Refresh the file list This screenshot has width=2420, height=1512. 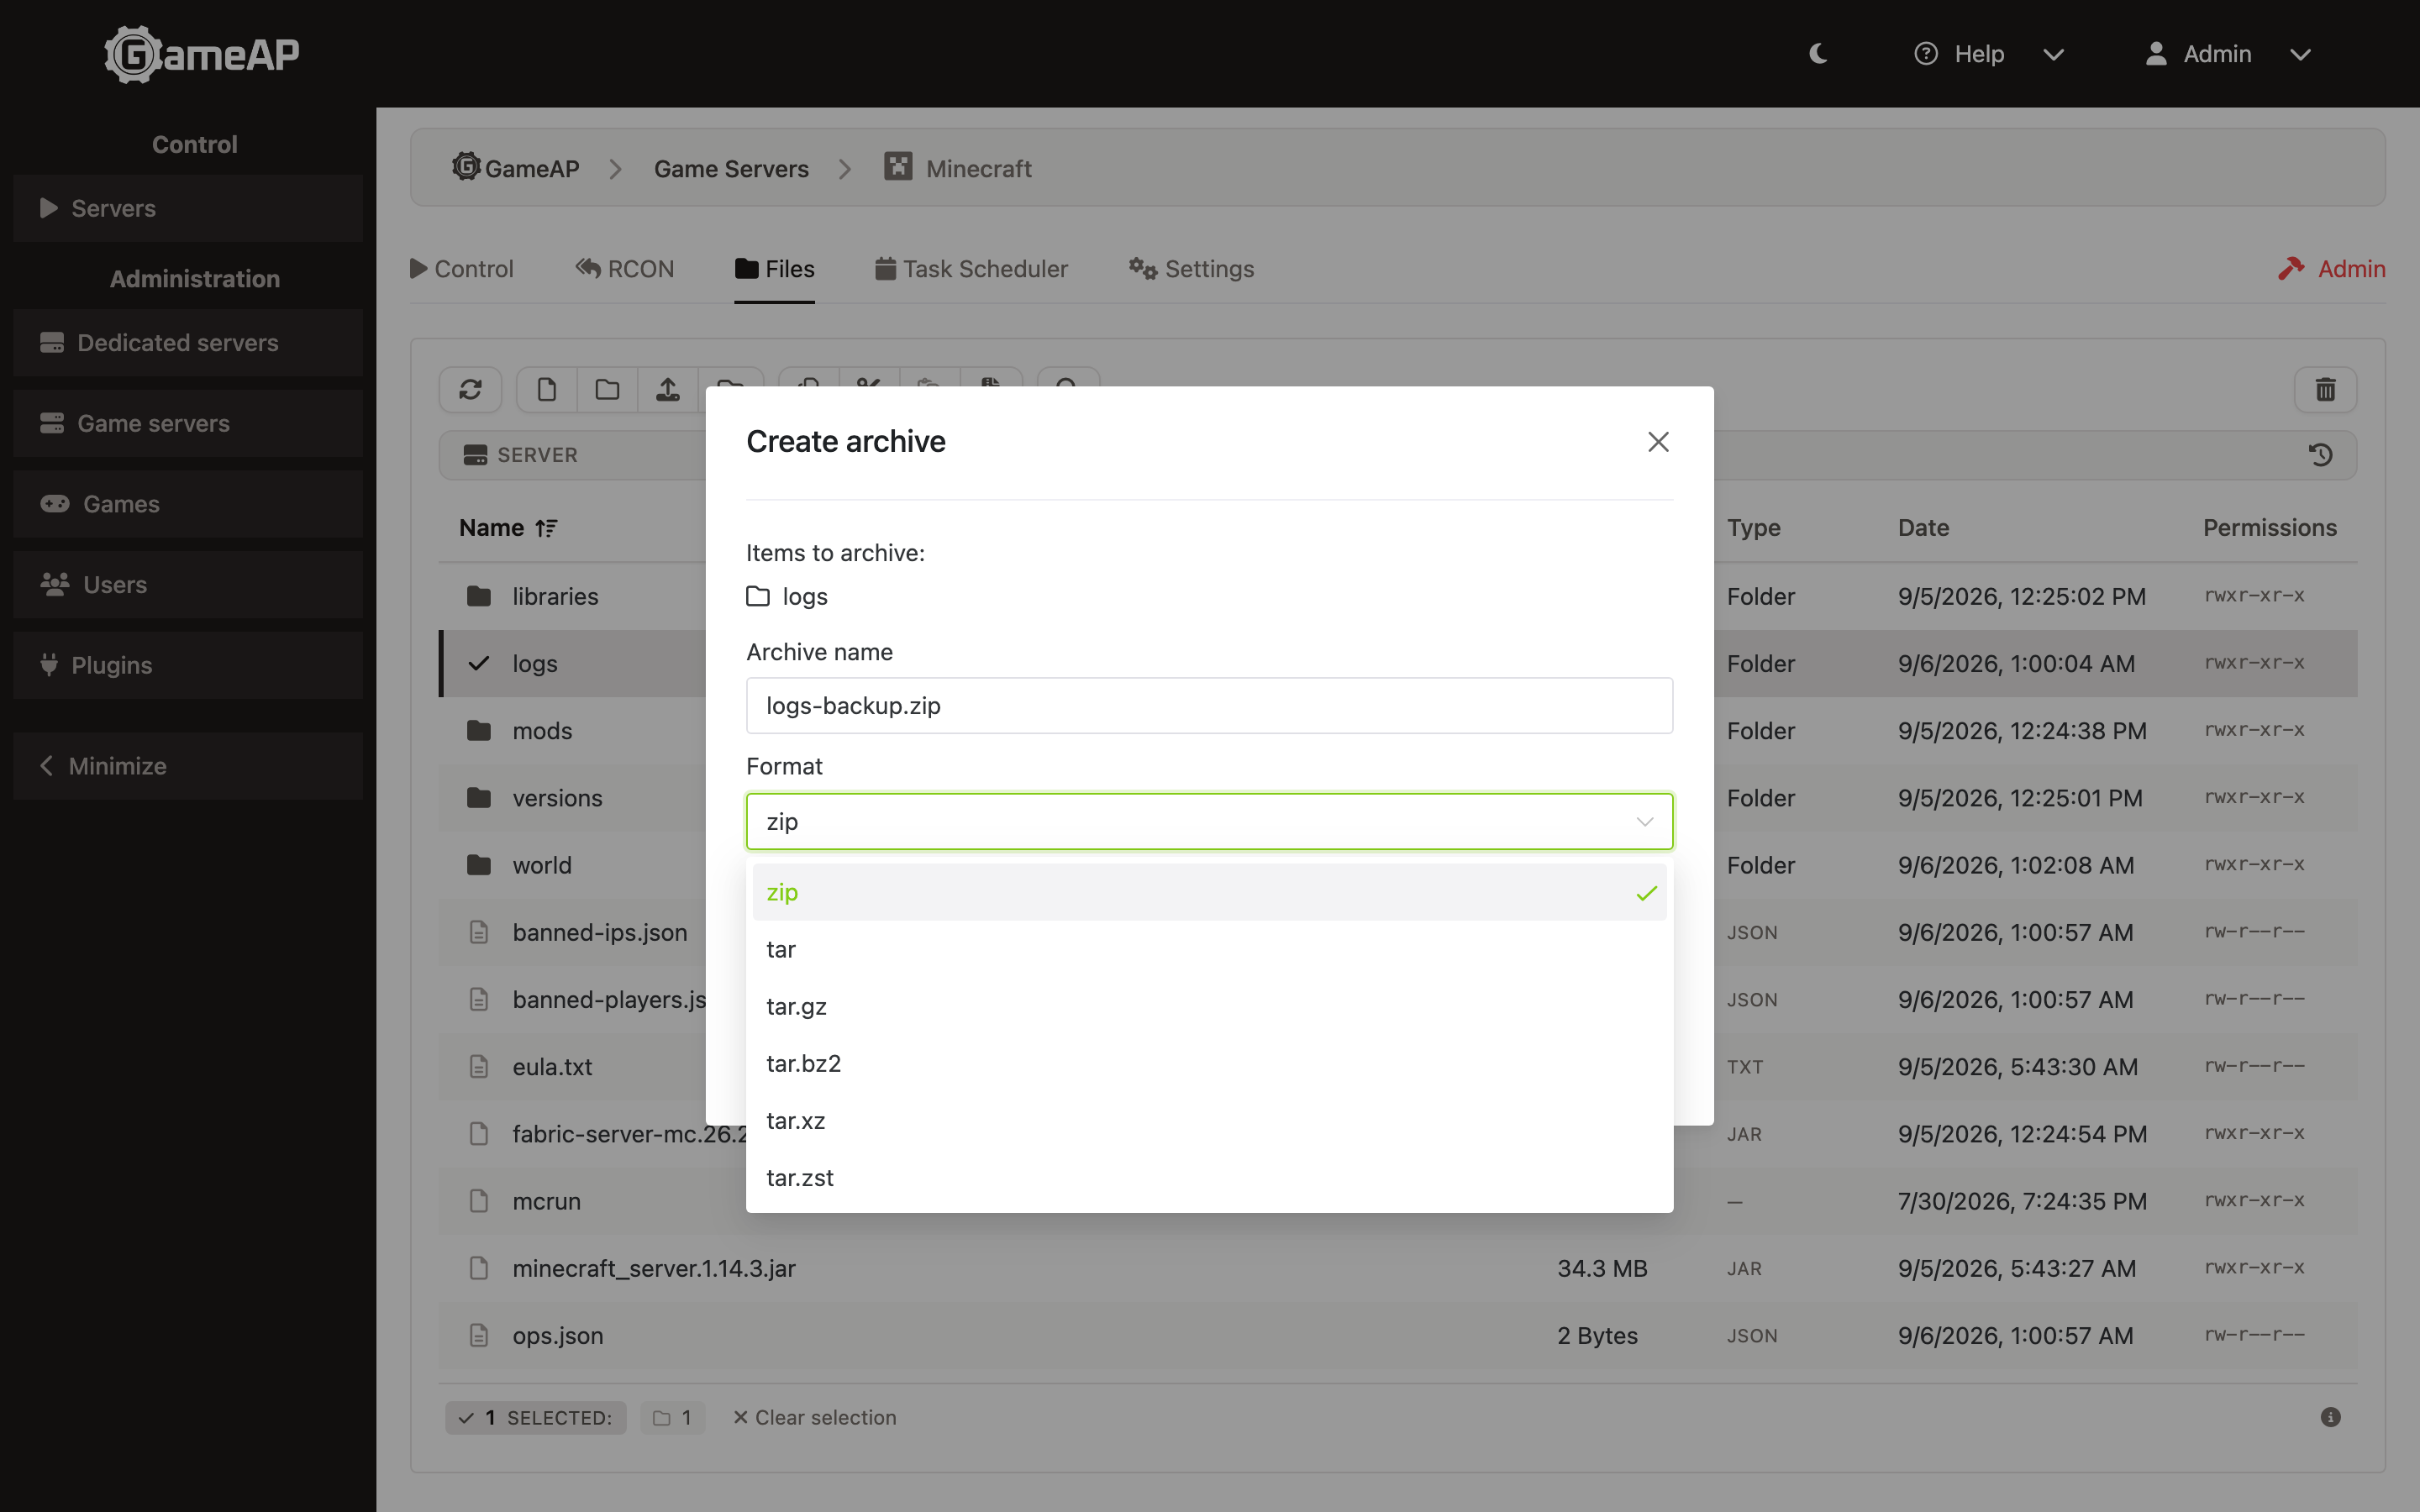(x=471, y=389)
